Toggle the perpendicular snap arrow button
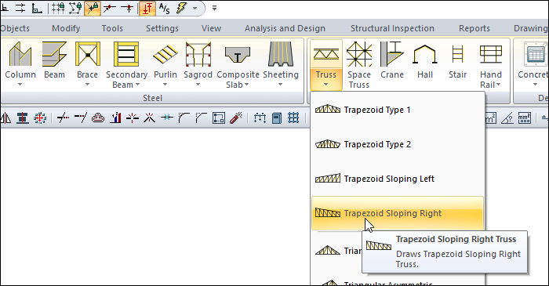 click(127, 8)
